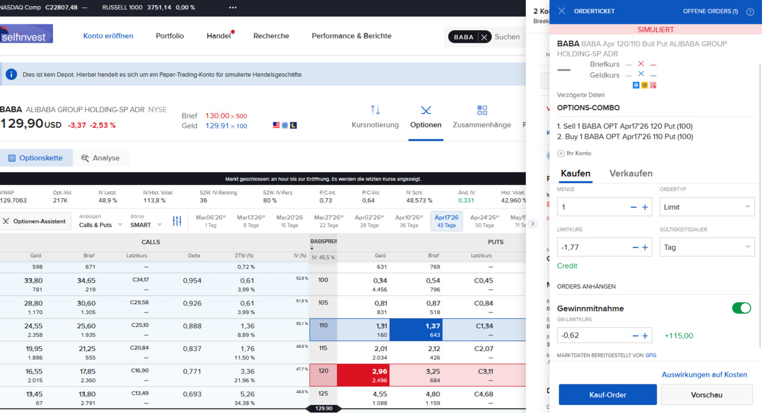Toggle the Gewinnmitnahme switch off
The width and height of the screenshot is (762, 413).
[741, 308]
